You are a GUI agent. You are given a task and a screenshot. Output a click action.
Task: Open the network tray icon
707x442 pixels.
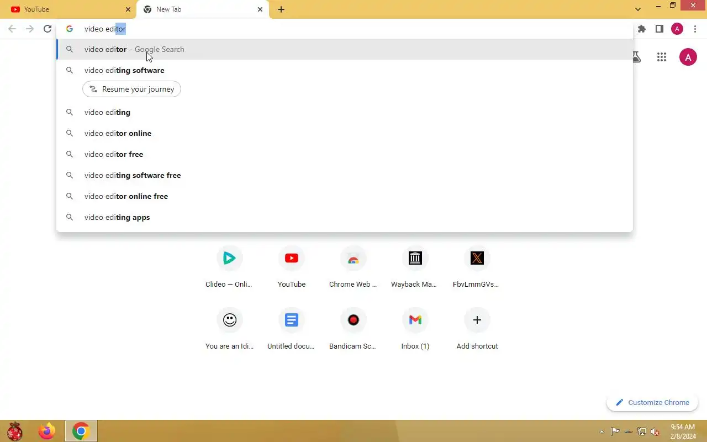coord(642,432)
